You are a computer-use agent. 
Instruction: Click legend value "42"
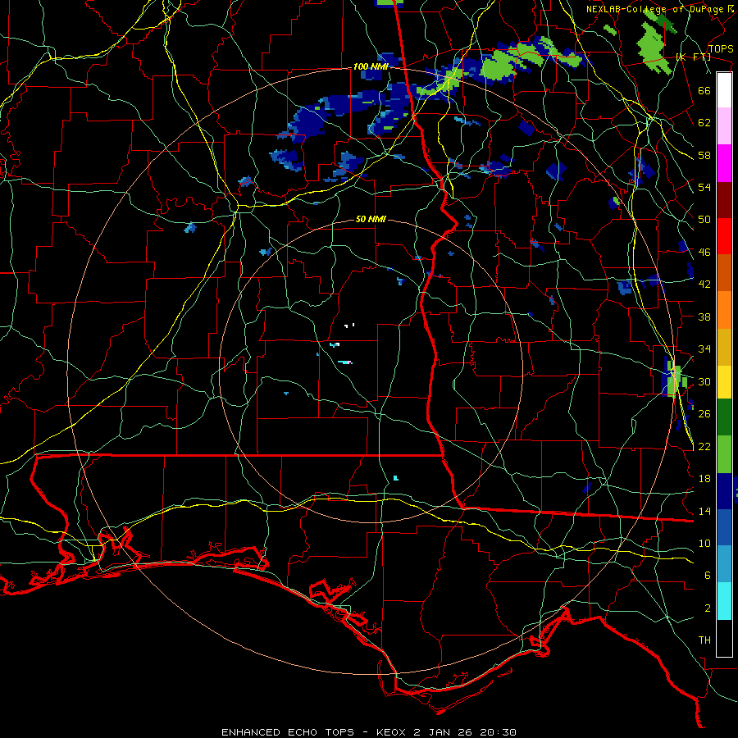click(x=704, y=285)
